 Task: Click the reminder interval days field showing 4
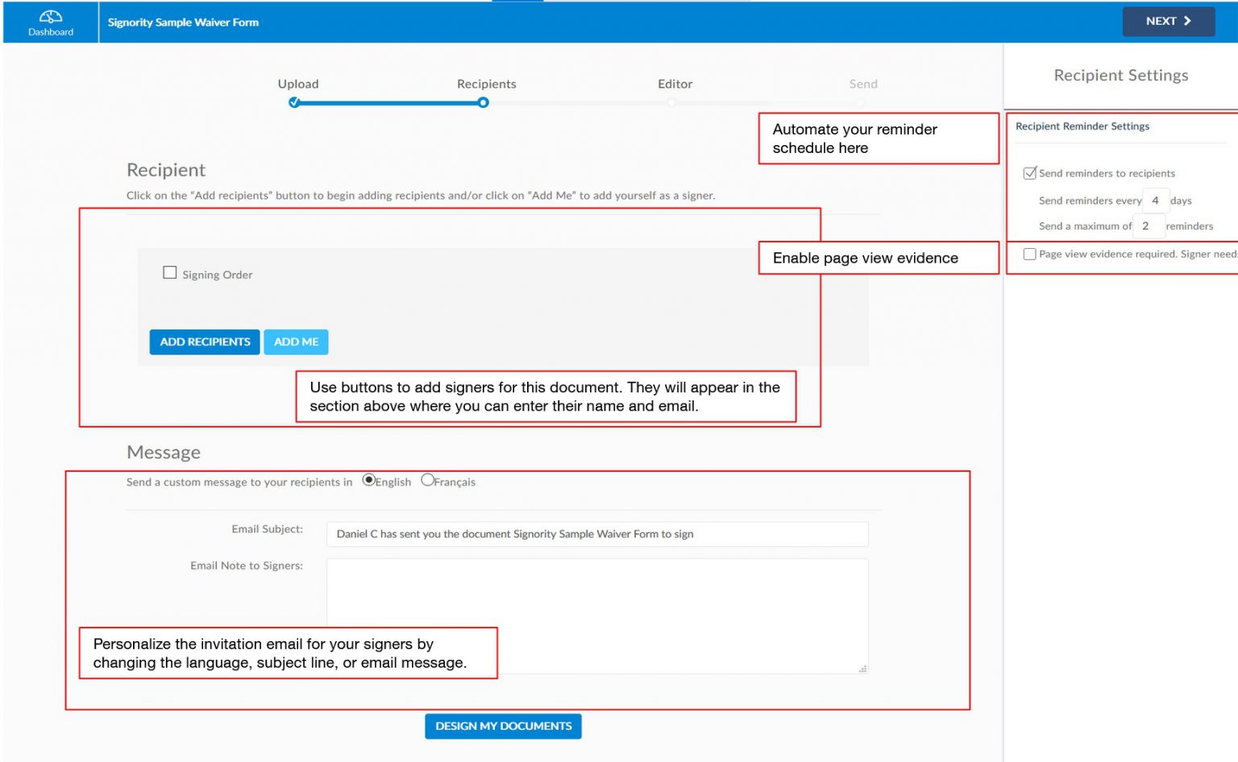(1155, 200)
